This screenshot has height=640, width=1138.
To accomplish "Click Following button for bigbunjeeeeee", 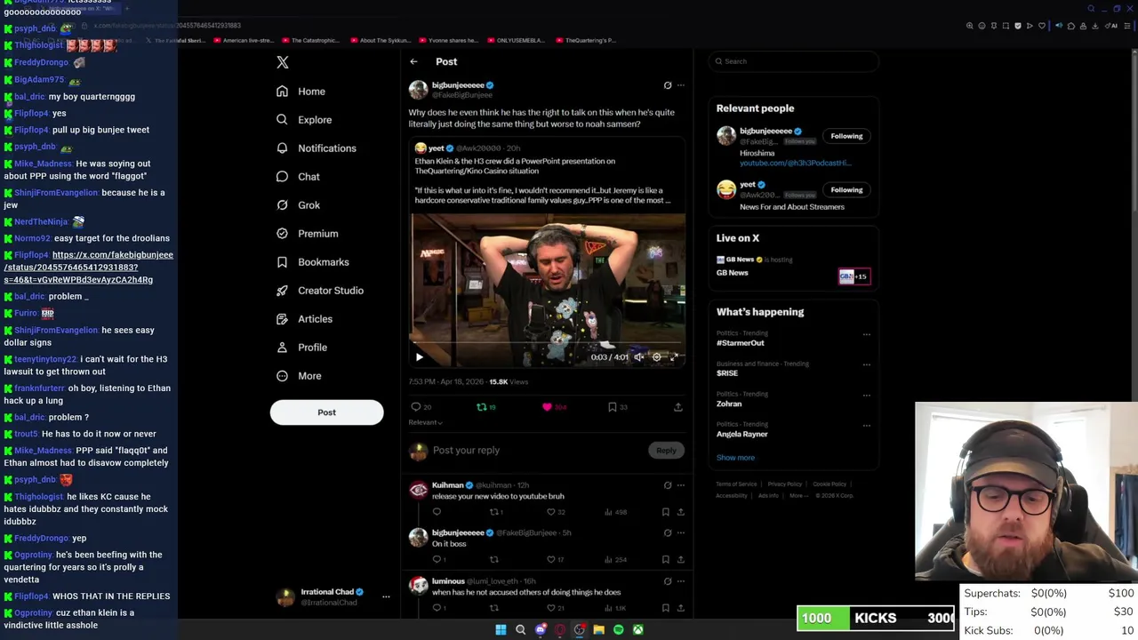I will coord(846,136).
